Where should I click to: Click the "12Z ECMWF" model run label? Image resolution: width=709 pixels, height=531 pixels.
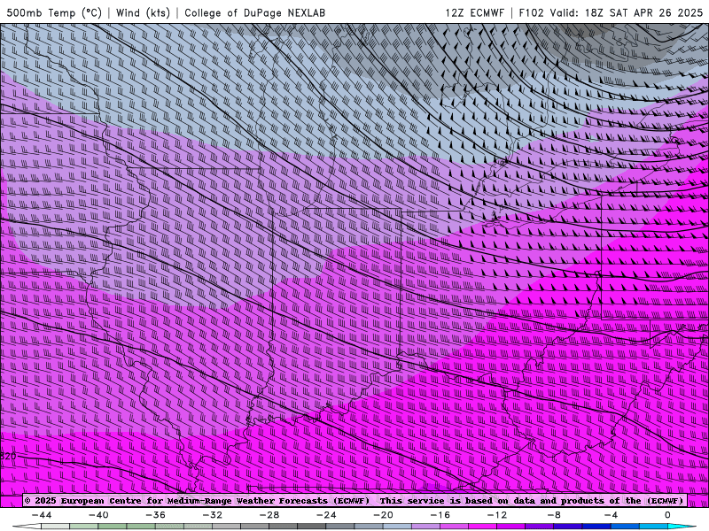coord(474,12)
